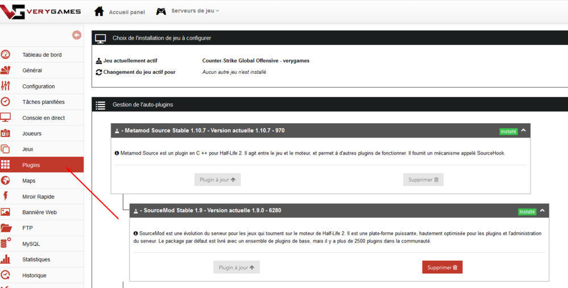This screenshot has height=288, width=568.
Task: Click the VeryGames logo
Action: point(40,11)
